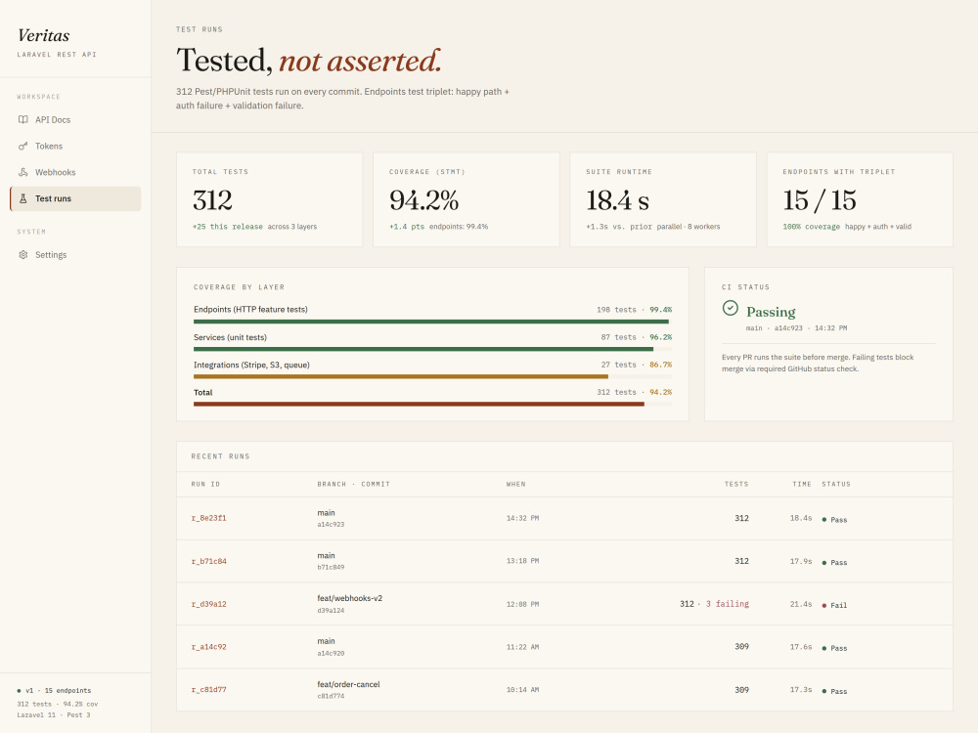Click the TESTS column header

click(x=736, y=485)
